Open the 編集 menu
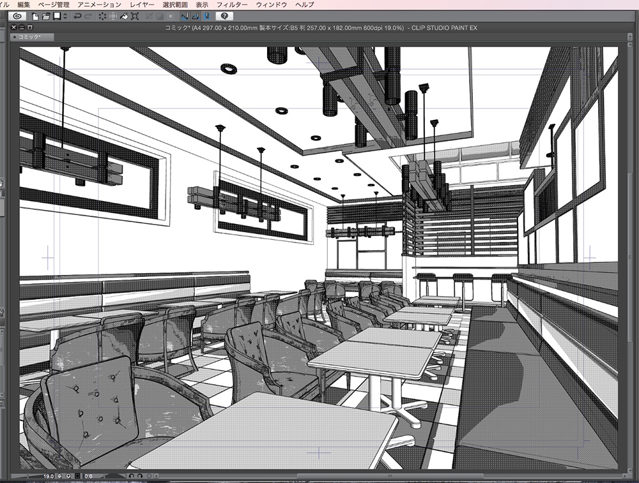Viewport: 639px width, 483px height. [24, 4]
